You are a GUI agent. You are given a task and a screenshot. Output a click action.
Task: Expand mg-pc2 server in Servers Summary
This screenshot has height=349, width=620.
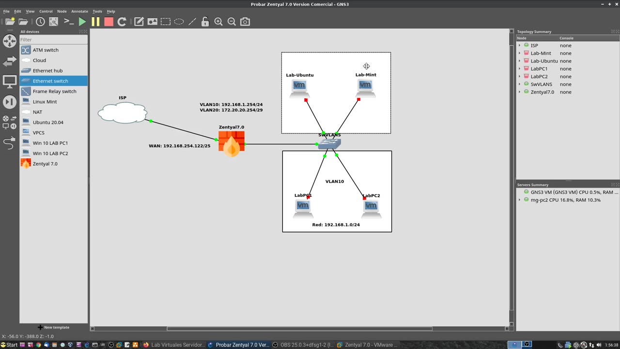tap(519, 200)
